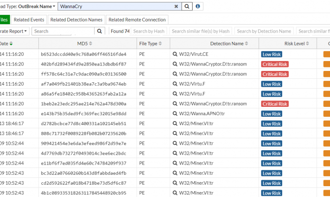Viewport: 330px width, 197px height.
Task: Click the magnifier icon in the bc3d22a07660 row
Action: (175, 173)
